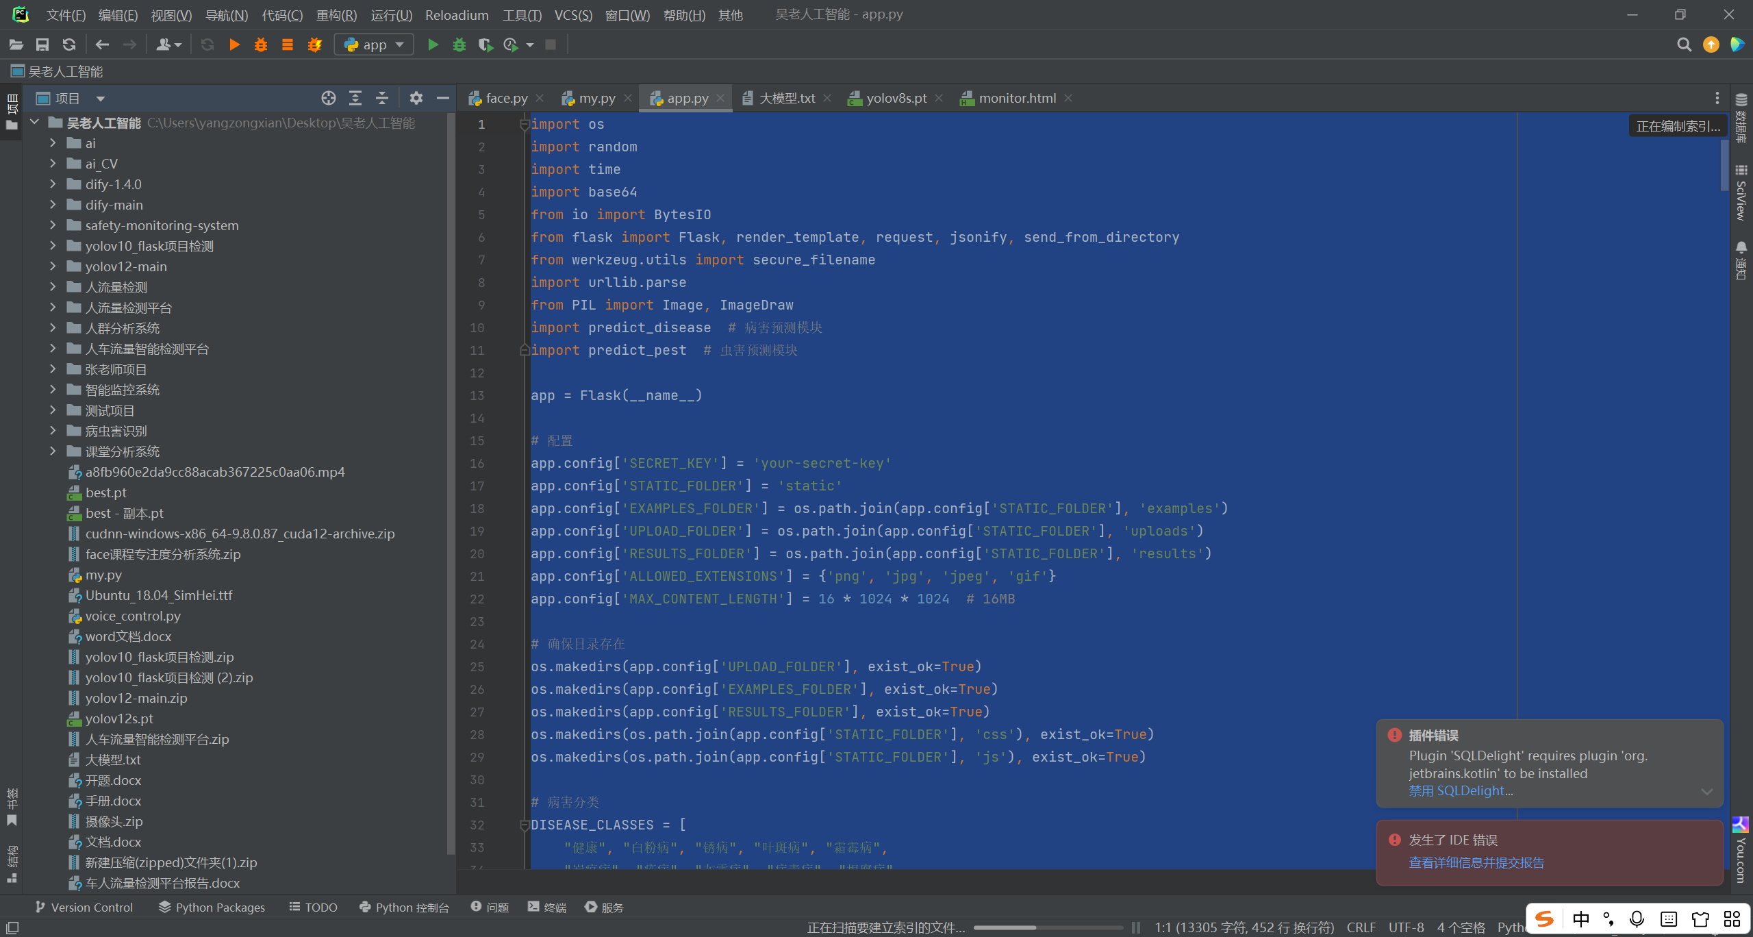Expand the dify-main folder
1753x937 pixels.
(53, 205)
